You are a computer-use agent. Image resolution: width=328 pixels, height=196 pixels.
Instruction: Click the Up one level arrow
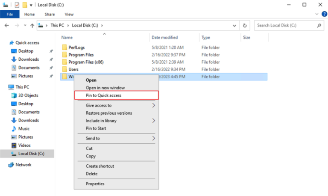point(32,26)
